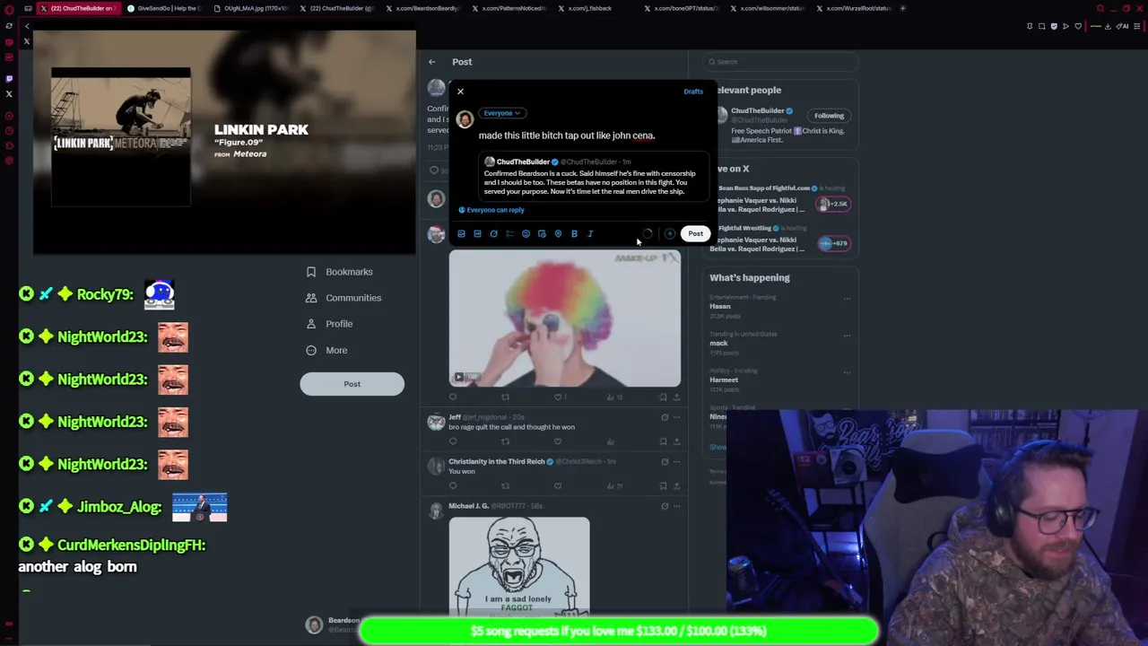Screen dimensions: 1148x646
Task: Add a poll in composer toolbar
Action: click(x=509, y=234)
